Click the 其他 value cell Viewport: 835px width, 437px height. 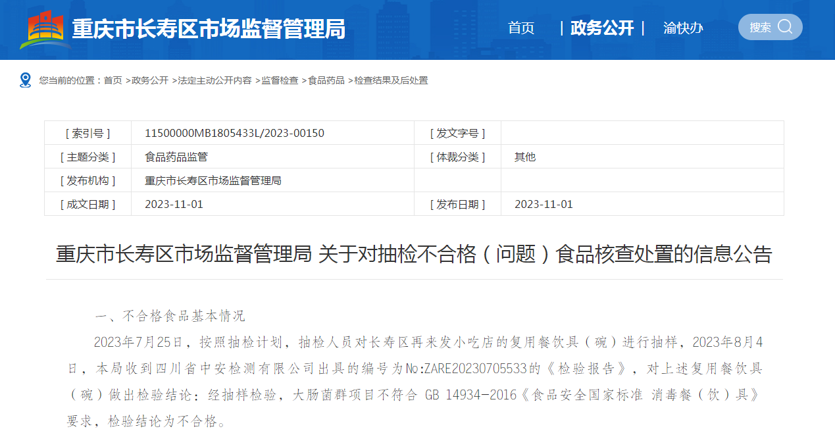coord(642,157)
